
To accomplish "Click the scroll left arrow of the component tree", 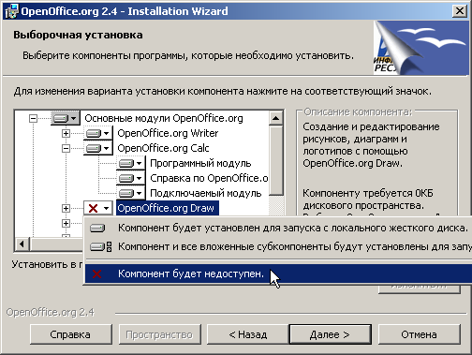I will point(22,244).
